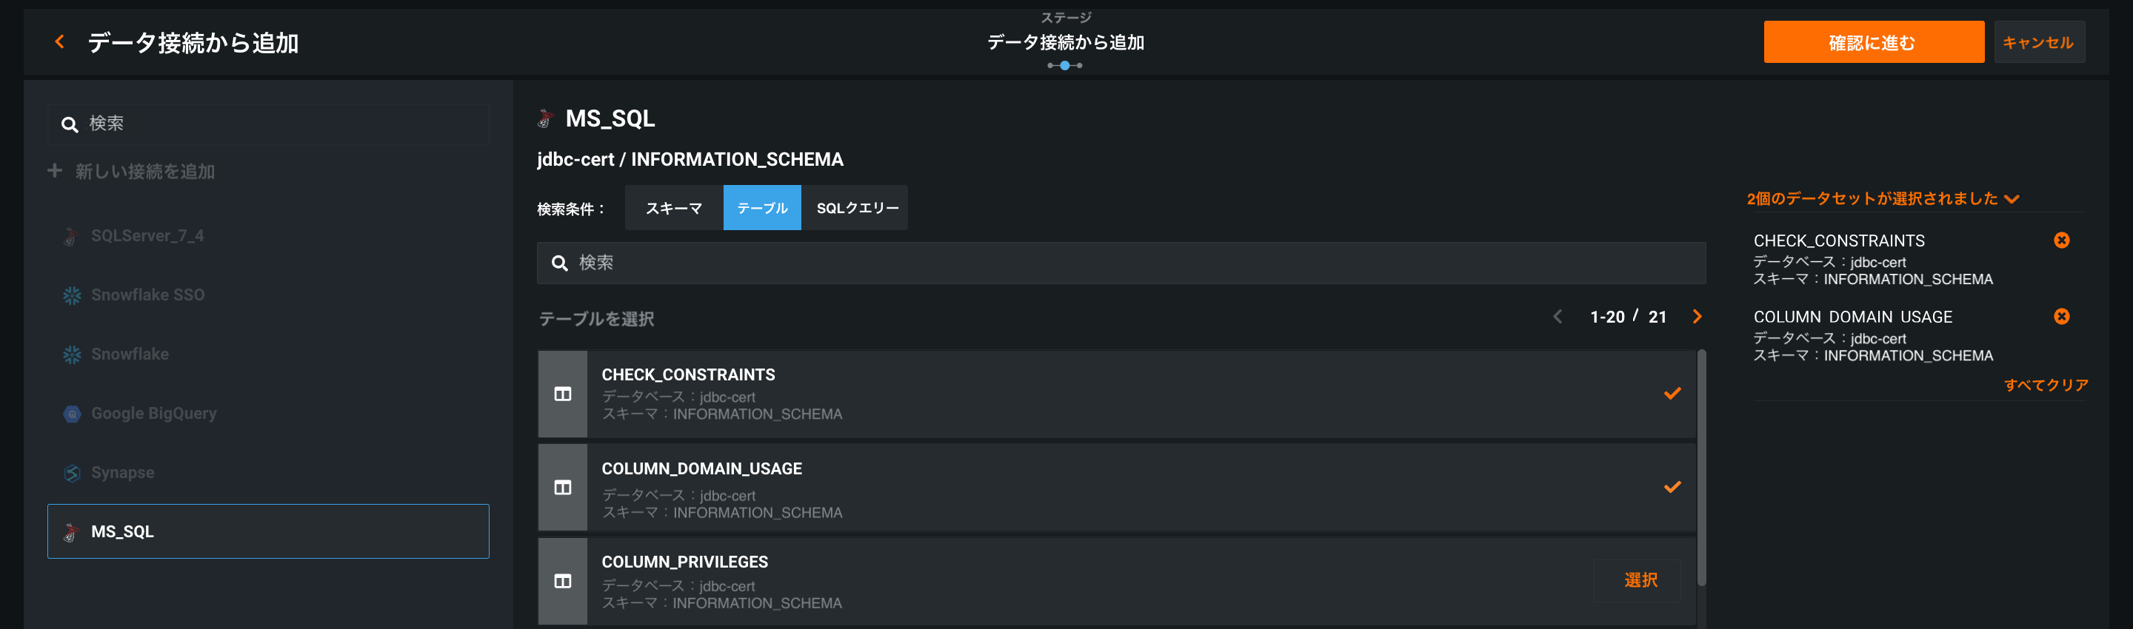Deselect the CHECK_CONSTRAINTS table checkmark

(x=1672, y=393)
